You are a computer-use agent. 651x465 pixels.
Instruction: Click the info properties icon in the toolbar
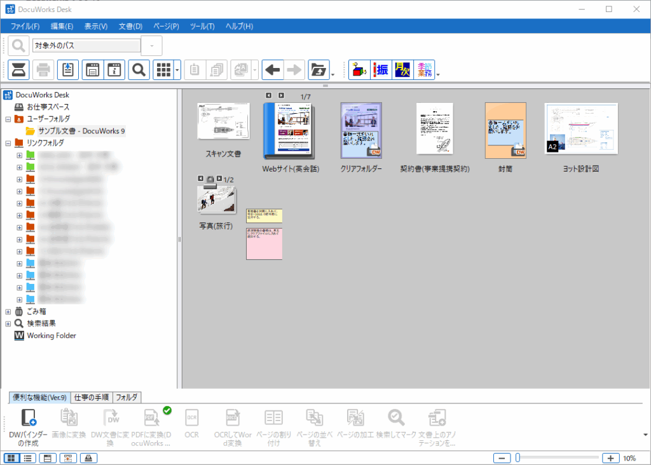pyautogui.click(x=114, y=70)
